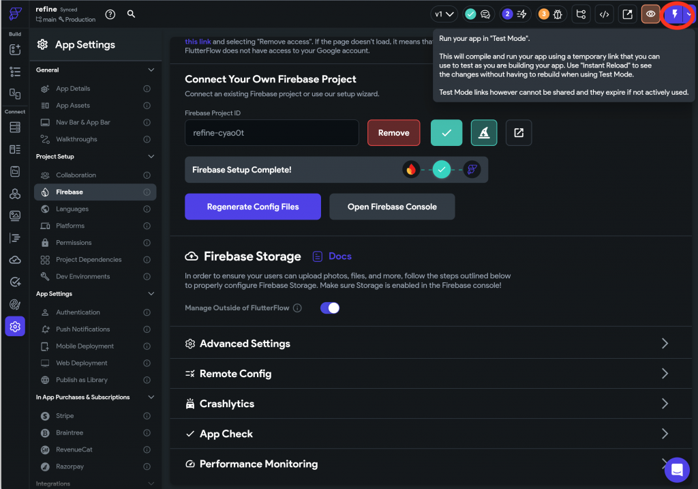Open View Code developer icon
The height and width of the screenshot is (489, 698).
(x=604, y=14)
